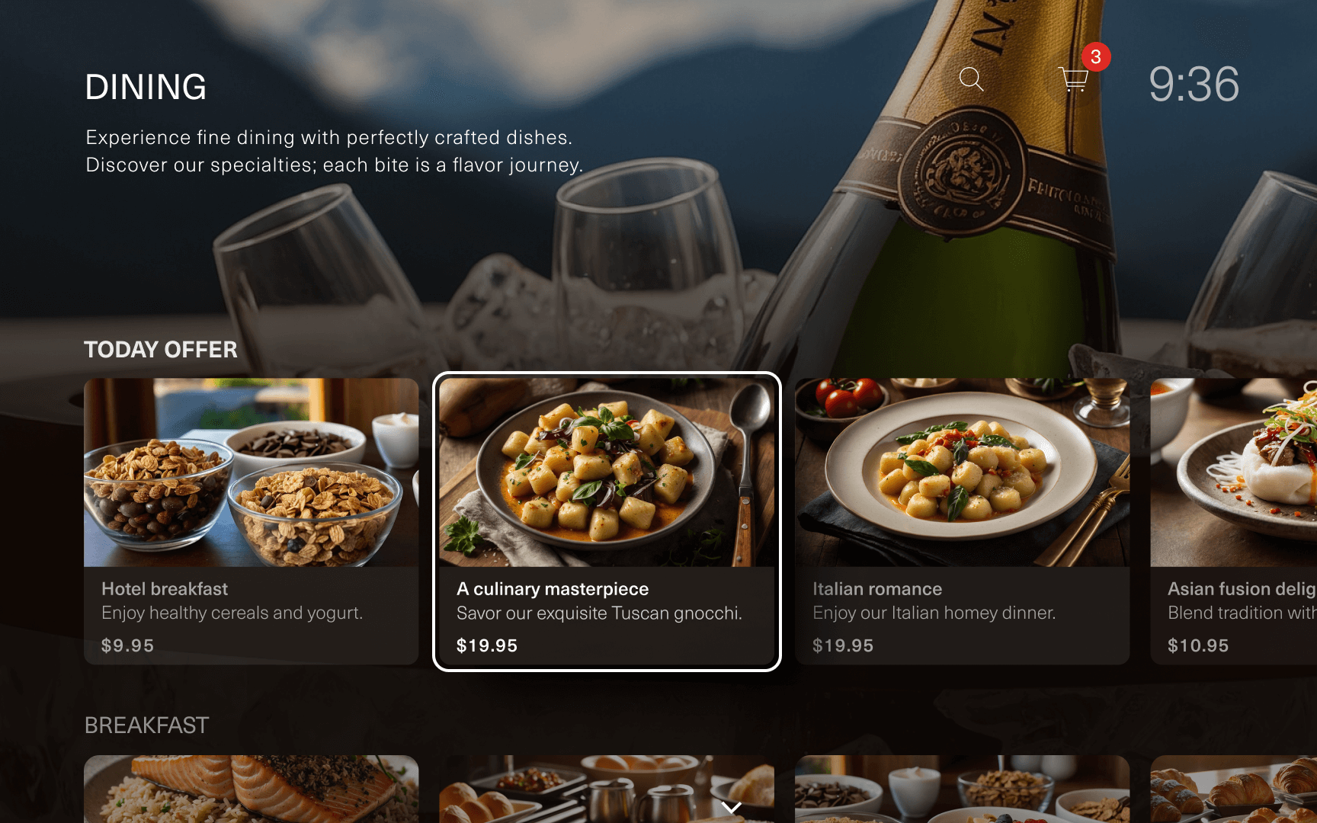
Task: Open the Italian romance dish photo
Action: point(962,472)
